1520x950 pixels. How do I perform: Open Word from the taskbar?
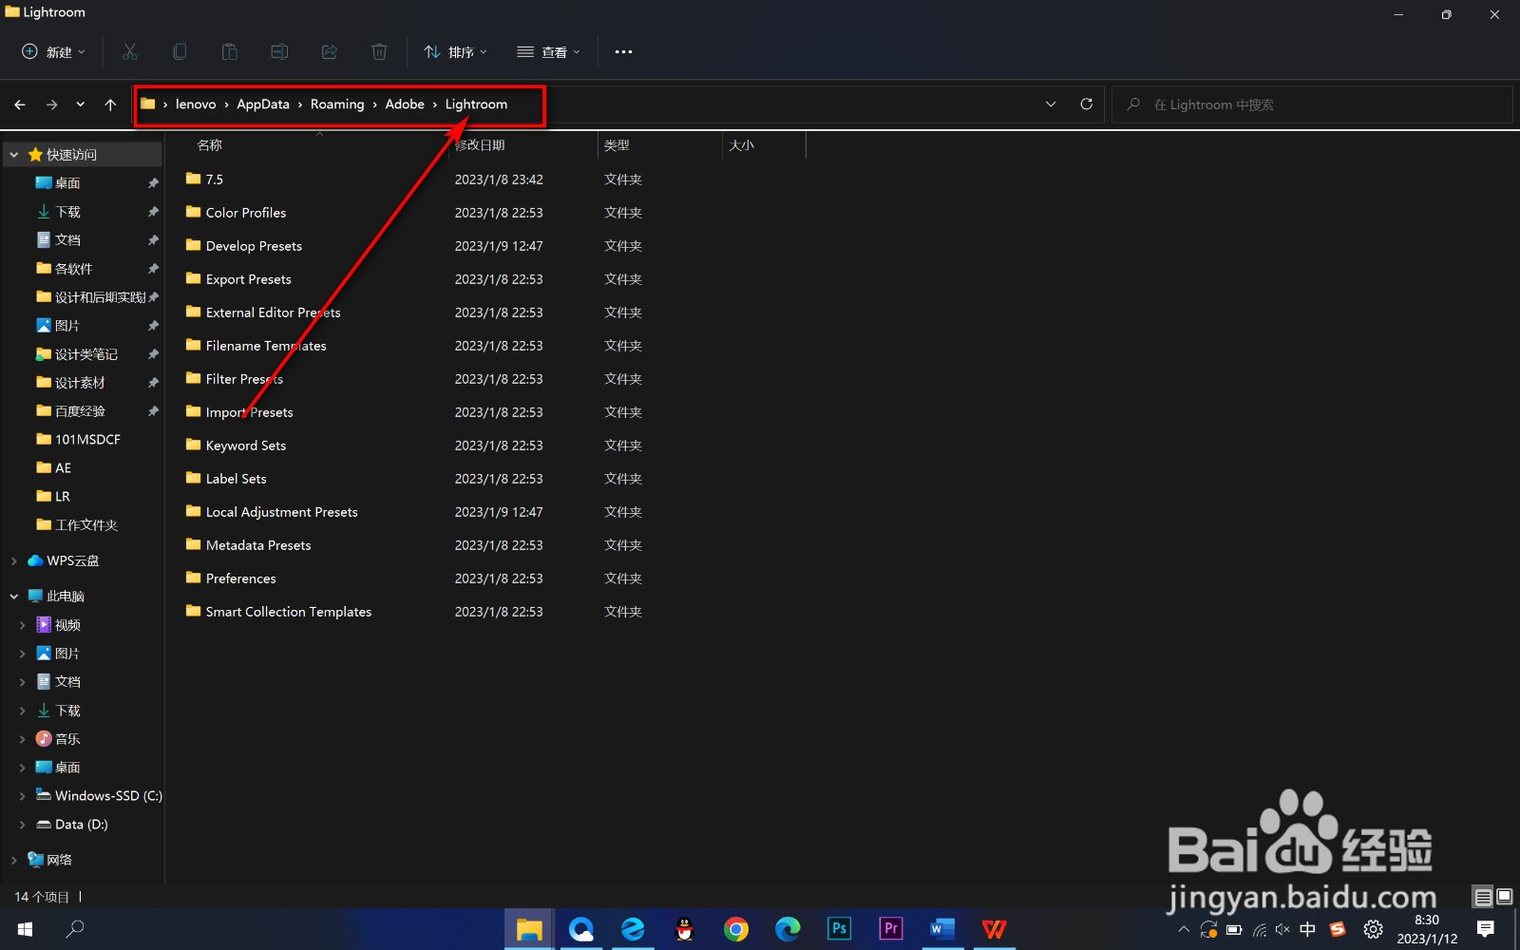coord(941,928)
